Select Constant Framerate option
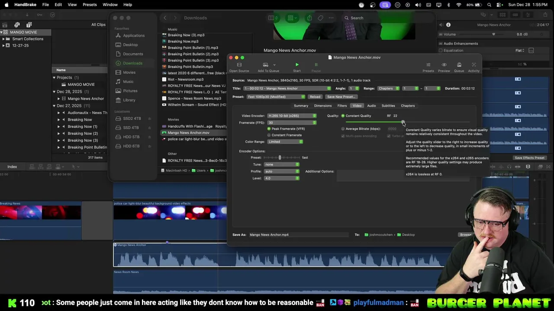Viewport: 554px width, 311px height. click(x=269, y=135)
